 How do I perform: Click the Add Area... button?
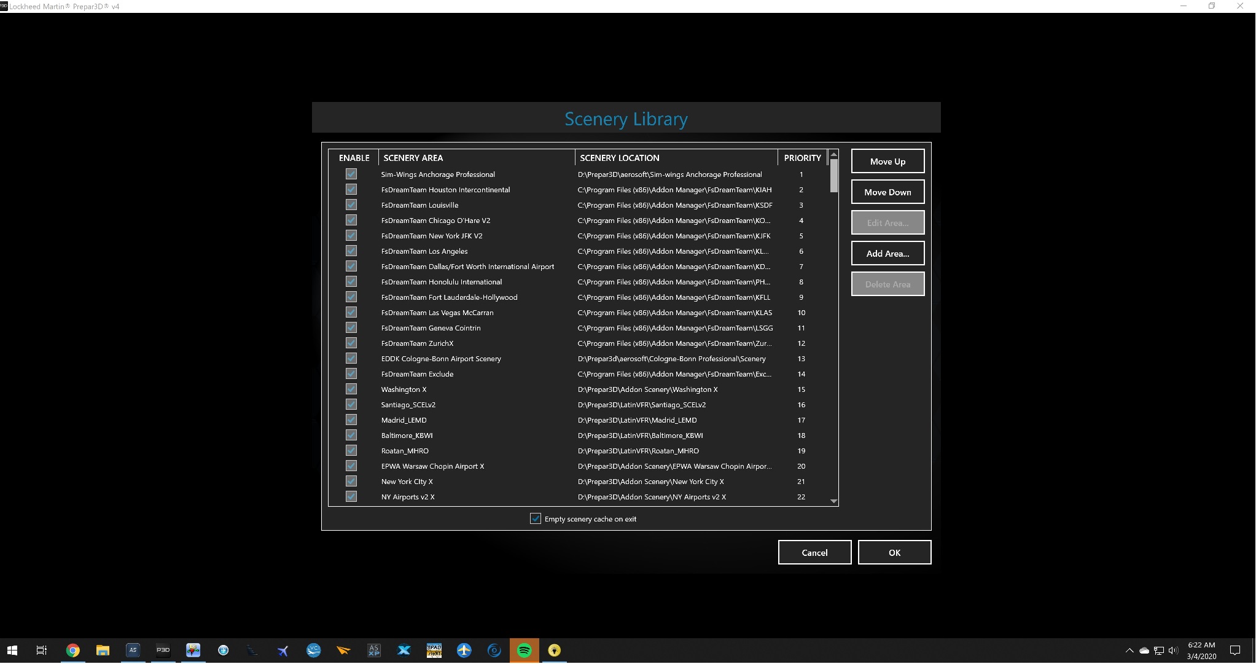click(x=887, y=254)
